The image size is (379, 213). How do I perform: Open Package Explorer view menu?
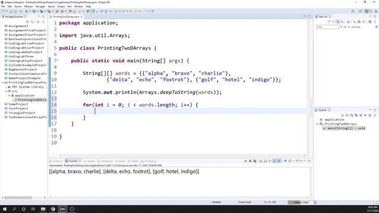[x=43, y=22]
